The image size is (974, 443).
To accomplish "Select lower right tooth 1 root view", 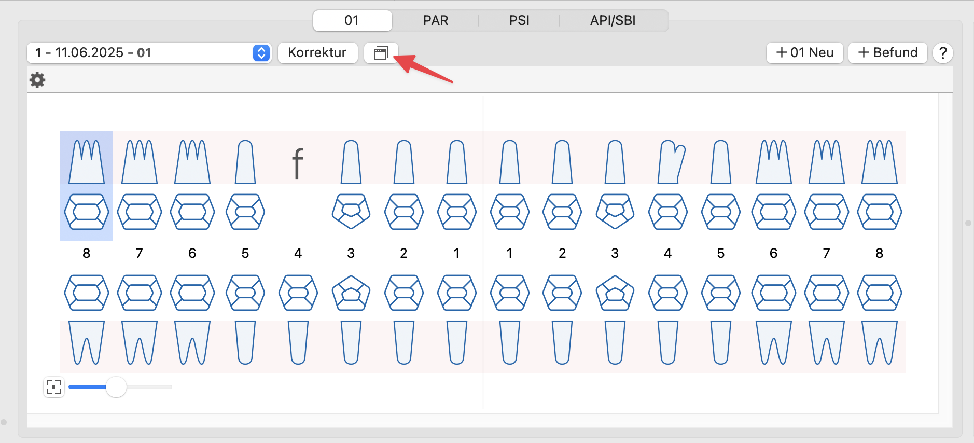I will tap(457, 342).
